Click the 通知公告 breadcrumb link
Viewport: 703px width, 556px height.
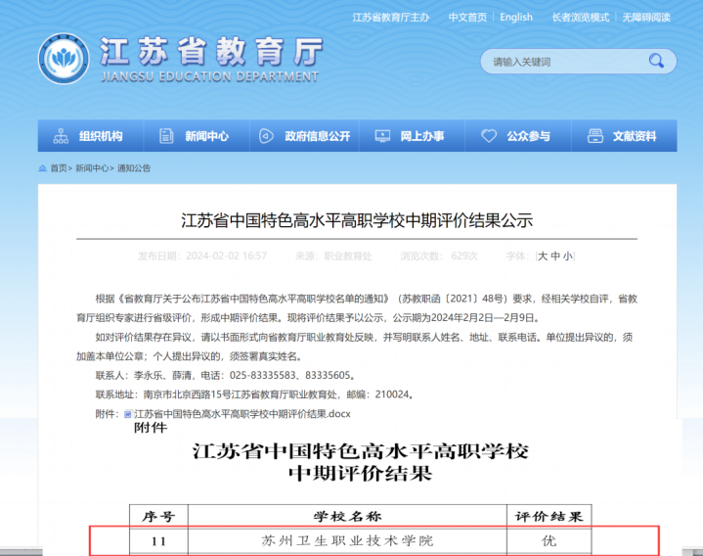(x=134, y=168)
